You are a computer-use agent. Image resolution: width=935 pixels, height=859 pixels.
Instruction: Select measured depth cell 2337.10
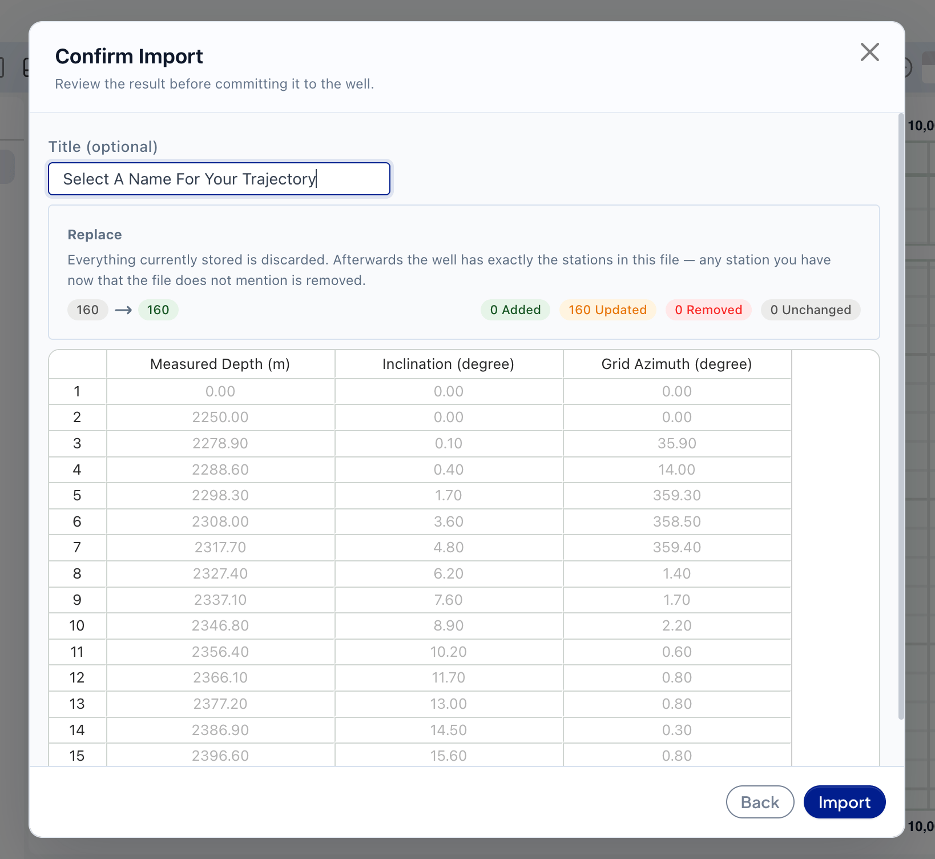tap(220, 600)
